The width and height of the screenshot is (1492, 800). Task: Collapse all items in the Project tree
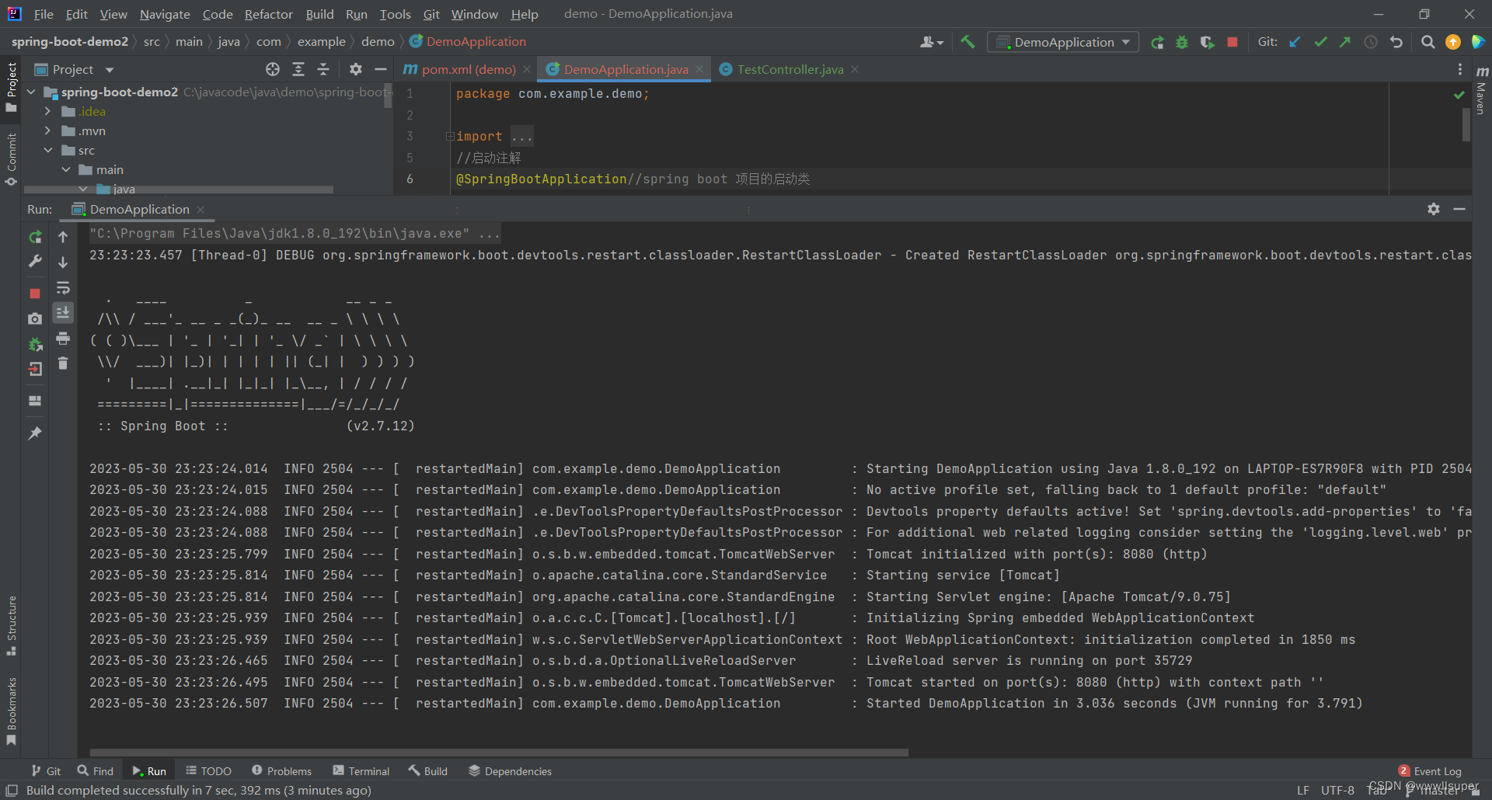point(323,69)
